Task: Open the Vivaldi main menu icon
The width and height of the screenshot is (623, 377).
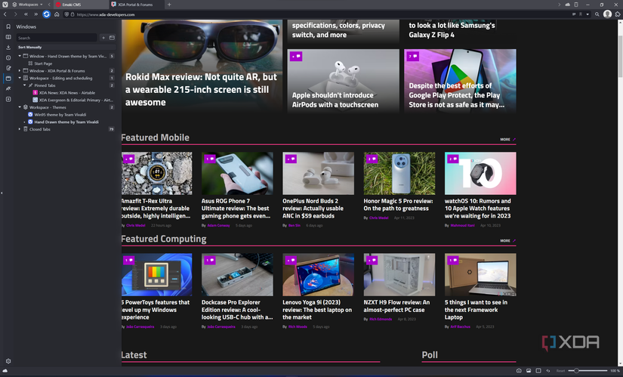Action: point(5,5)
